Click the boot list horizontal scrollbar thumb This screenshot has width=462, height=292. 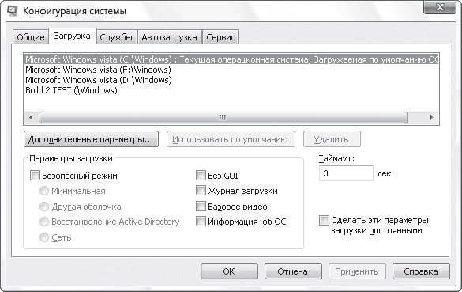(x=223, y=117)
